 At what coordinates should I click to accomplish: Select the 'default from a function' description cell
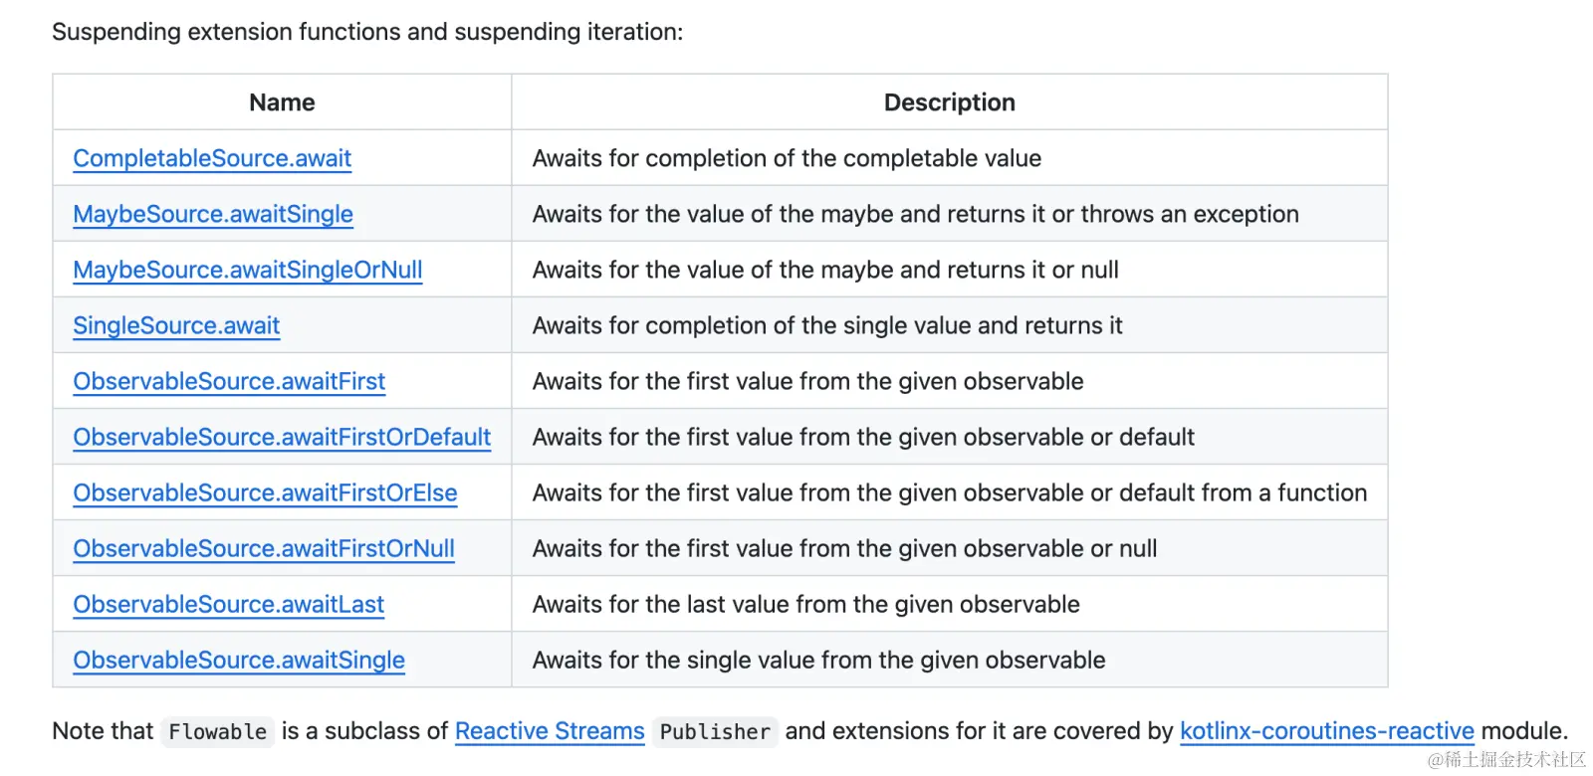point(950,492)
